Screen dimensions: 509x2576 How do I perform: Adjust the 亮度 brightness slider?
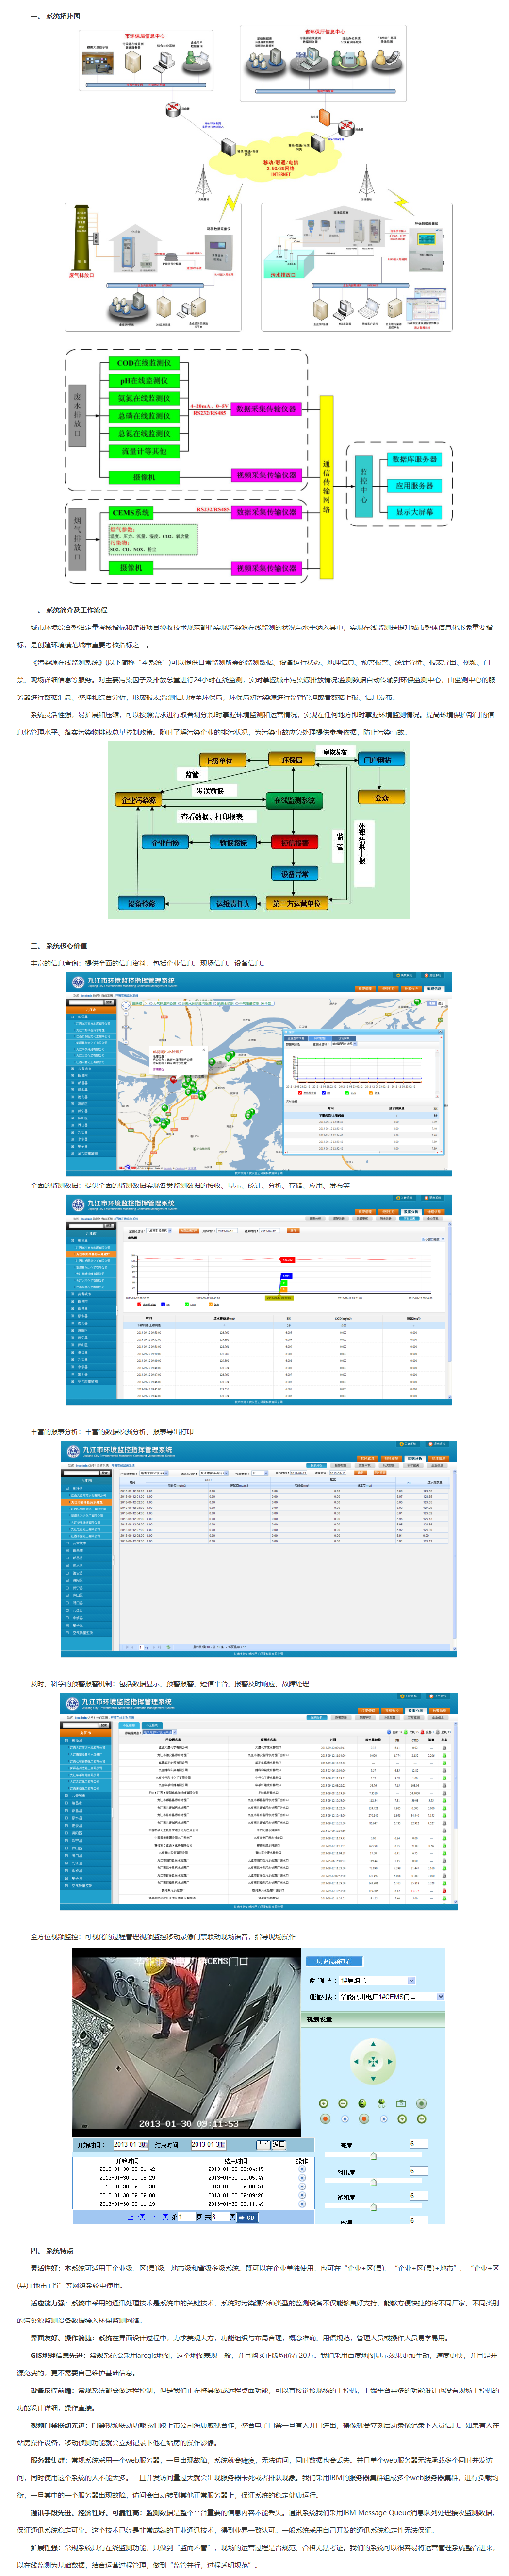tap(373, 2156)
